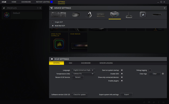Select the keyboard device icon
The height and width of the screenshot is (104, 169).
(x=58, y=15)
